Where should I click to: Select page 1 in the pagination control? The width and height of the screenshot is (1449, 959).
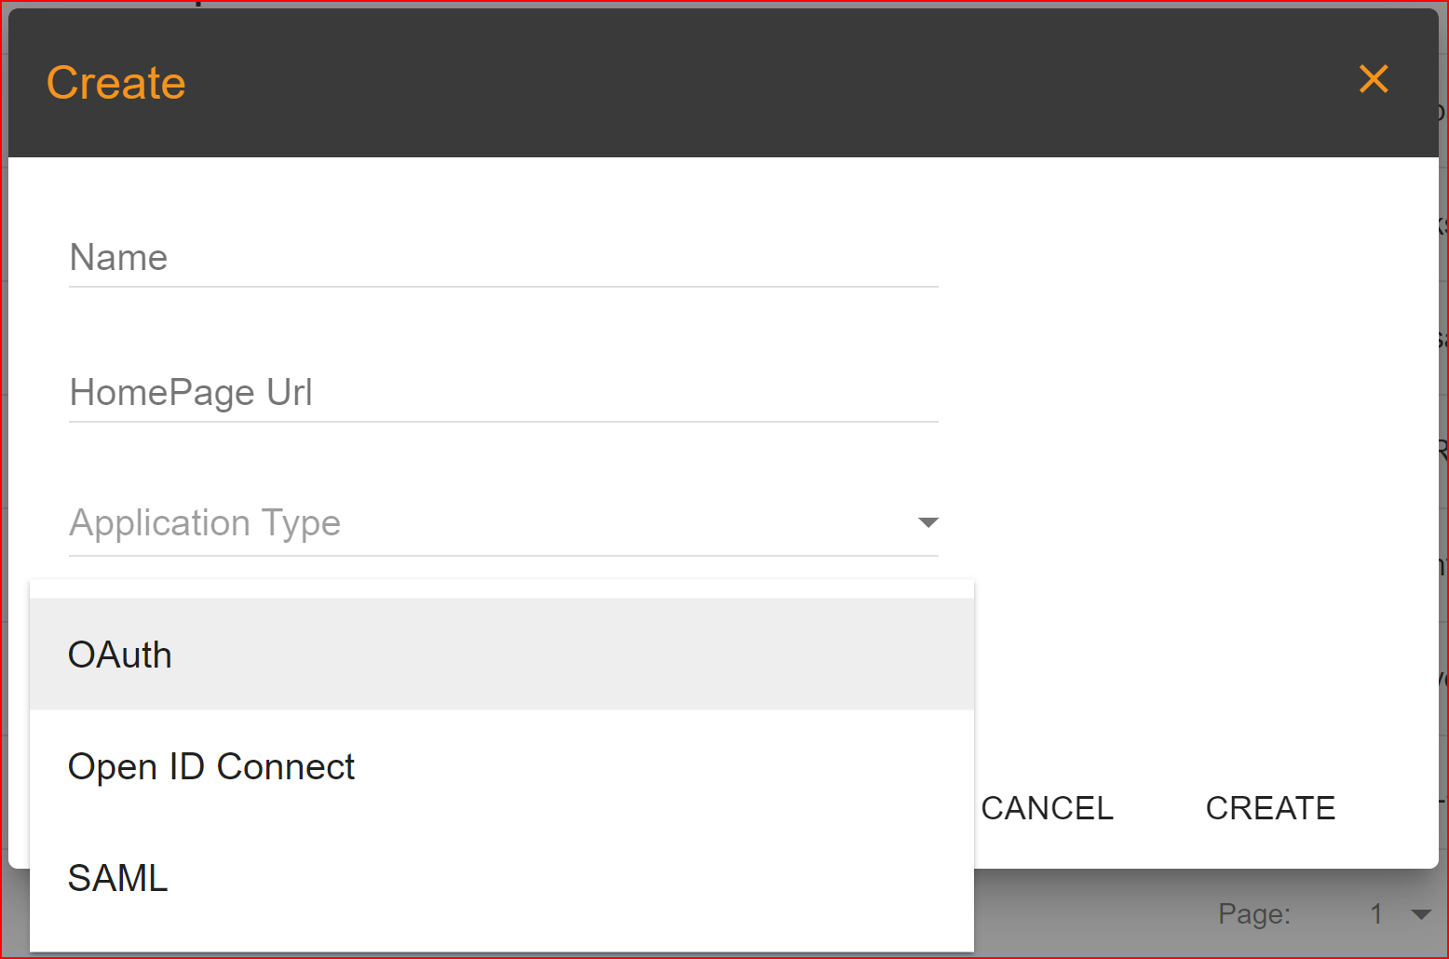(x=1375, y=914)
